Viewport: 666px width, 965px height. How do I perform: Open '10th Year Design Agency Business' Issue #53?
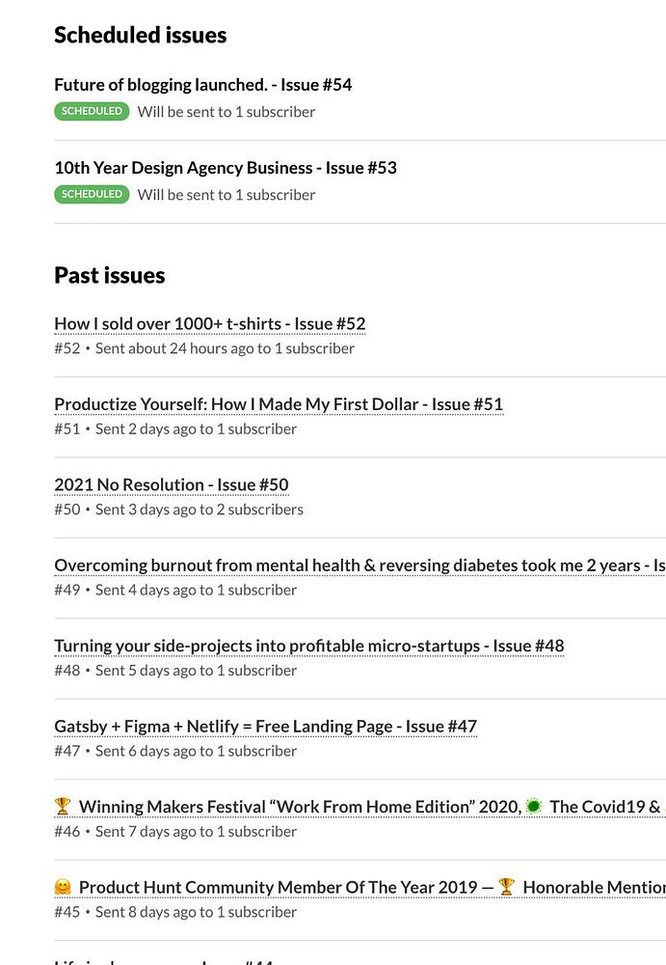click(x=226, y=168)
